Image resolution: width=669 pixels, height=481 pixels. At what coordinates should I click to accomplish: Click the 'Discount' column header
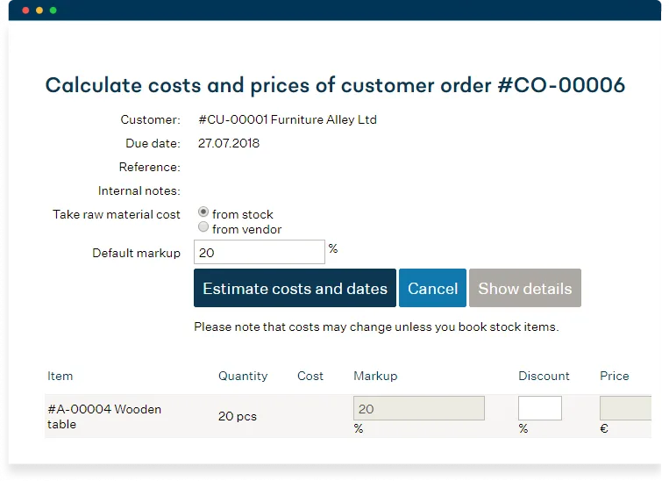[x=544, y=376]
